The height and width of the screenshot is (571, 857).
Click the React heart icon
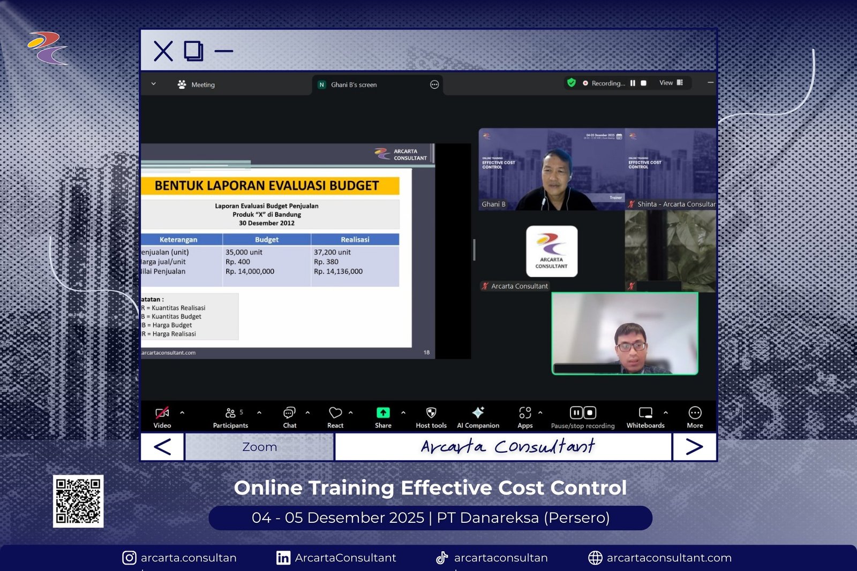click(335, 413)
